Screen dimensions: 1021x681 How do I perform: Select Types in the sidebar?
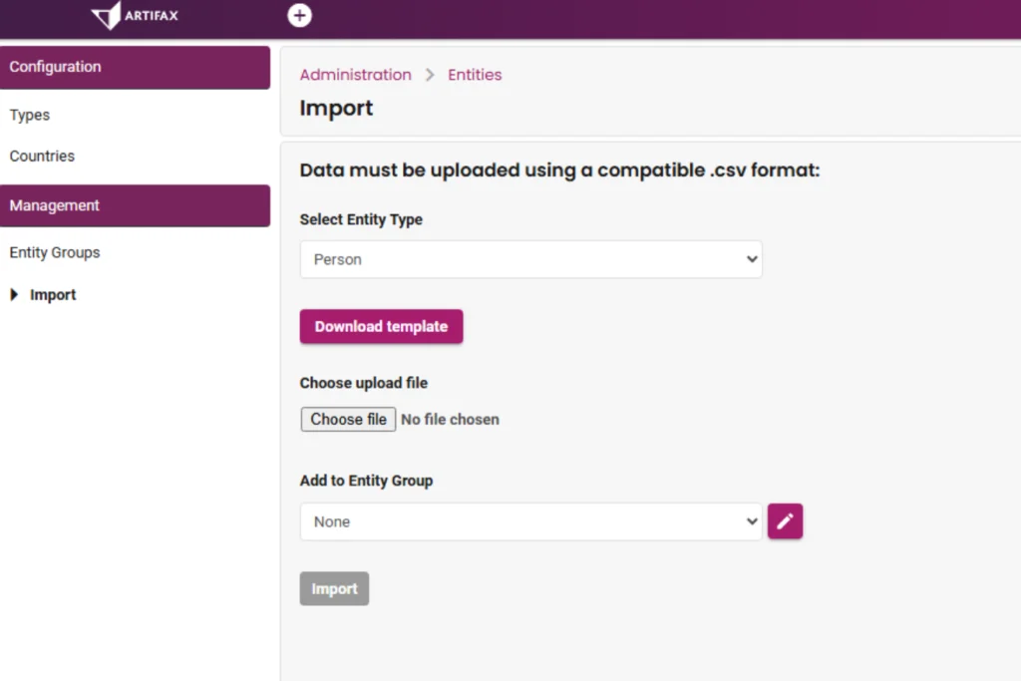tap(29, 115)
